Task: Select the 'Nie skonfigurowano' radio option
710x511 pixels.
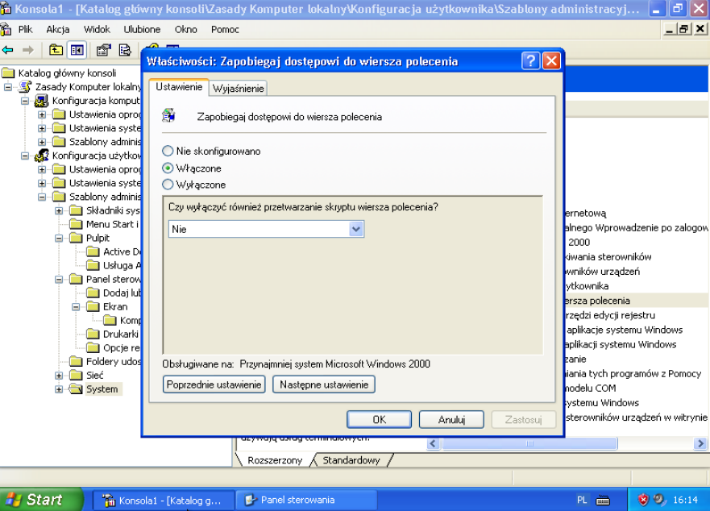Action: point(168,151)
